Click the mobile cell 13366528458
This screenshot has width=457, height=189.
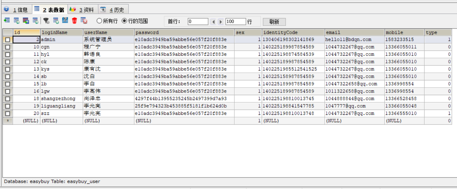click(x=404, y=99)
